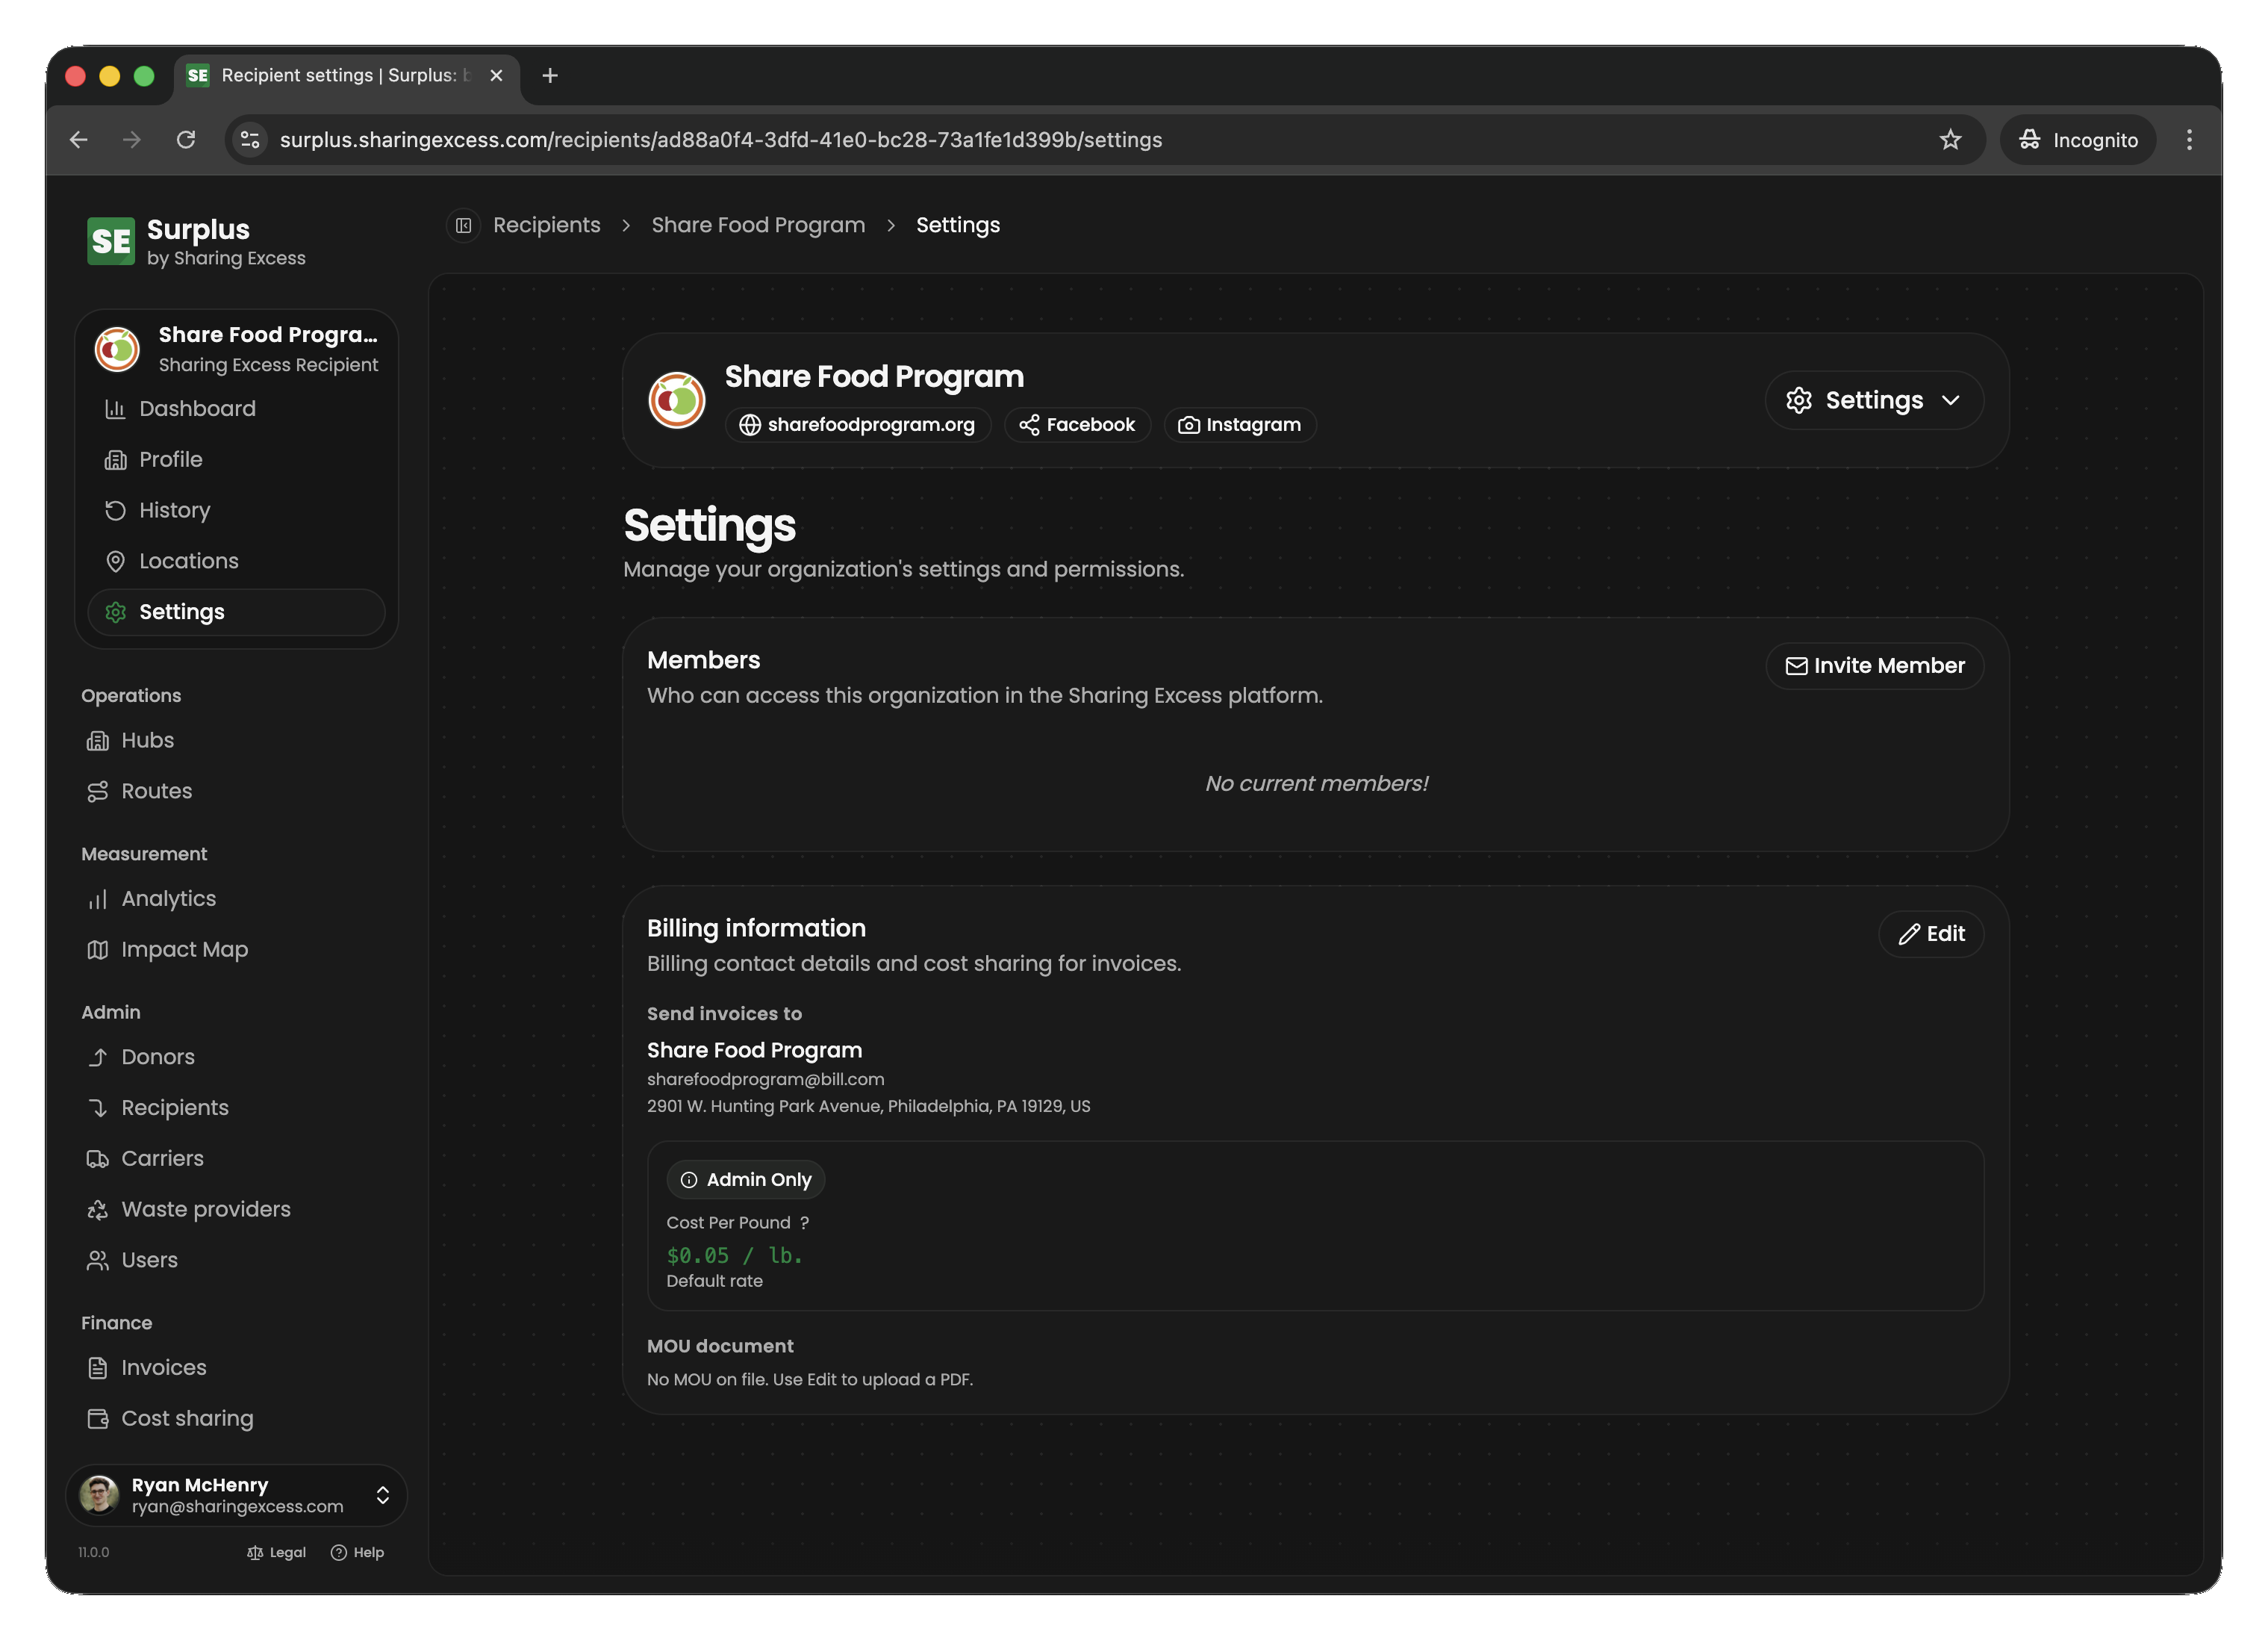Click the Invite Member button
The height and width of the screenshot is (1640, 2268).
(1874, 665)
